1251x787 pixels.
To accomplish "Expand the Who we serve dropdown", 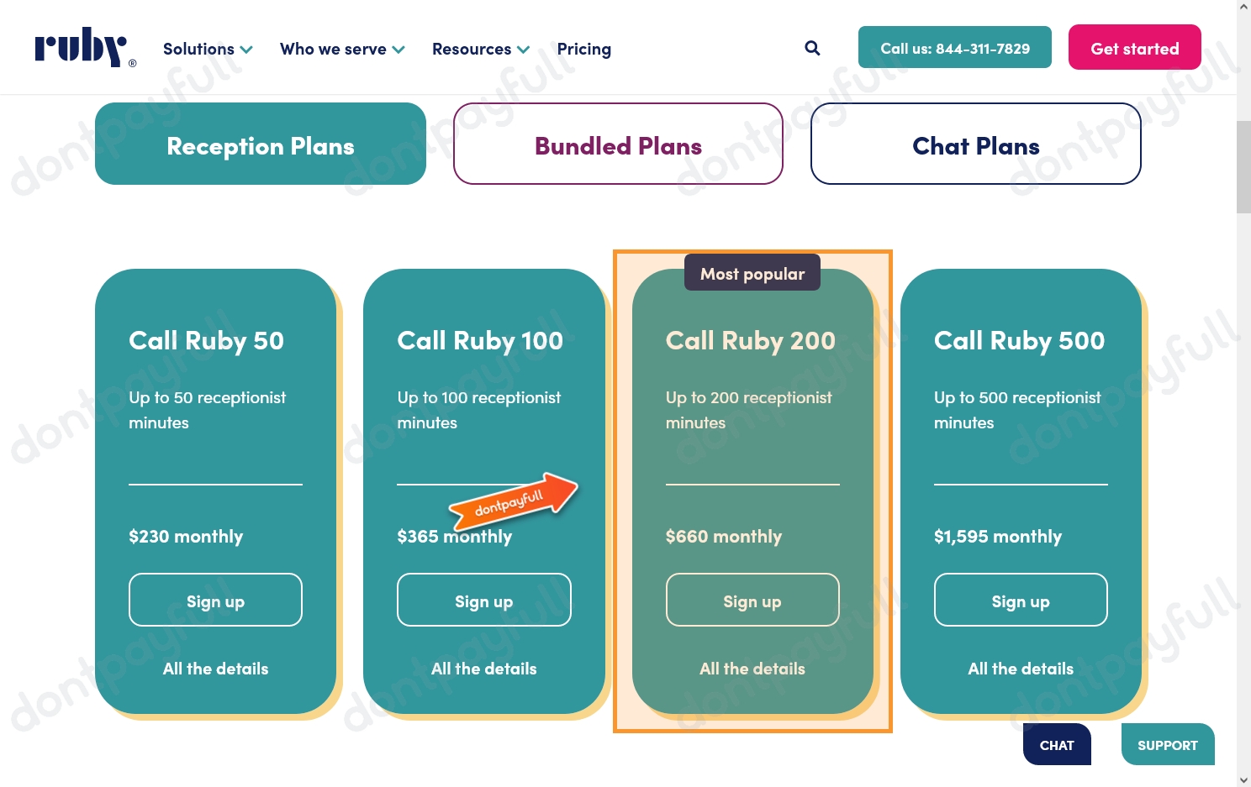I will point(341,49).
